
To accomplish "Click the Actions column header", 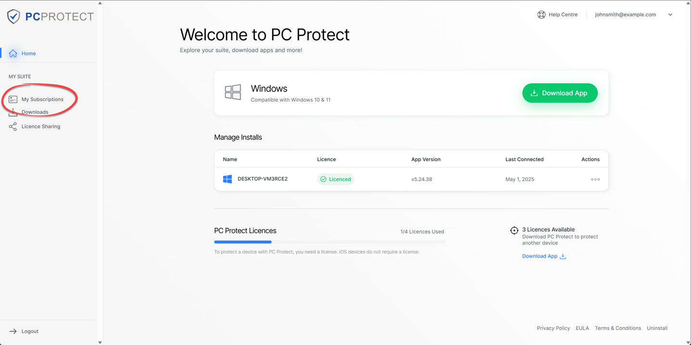I will click(590, 160).
